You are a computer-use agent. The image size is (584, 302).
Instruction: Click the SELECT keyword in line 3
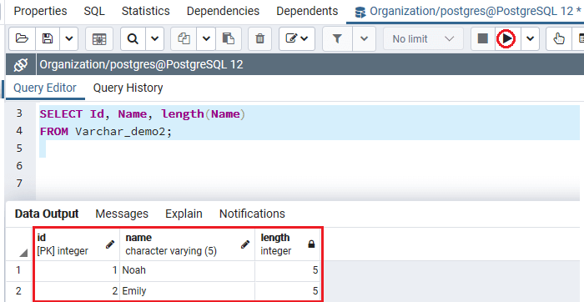pos(61,114)
